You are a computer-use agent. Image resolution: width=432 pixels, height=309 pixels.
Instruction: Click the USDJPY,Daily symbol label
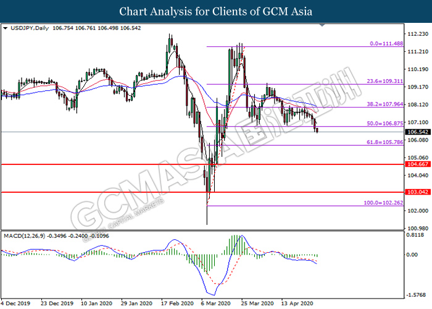point(30,28)
